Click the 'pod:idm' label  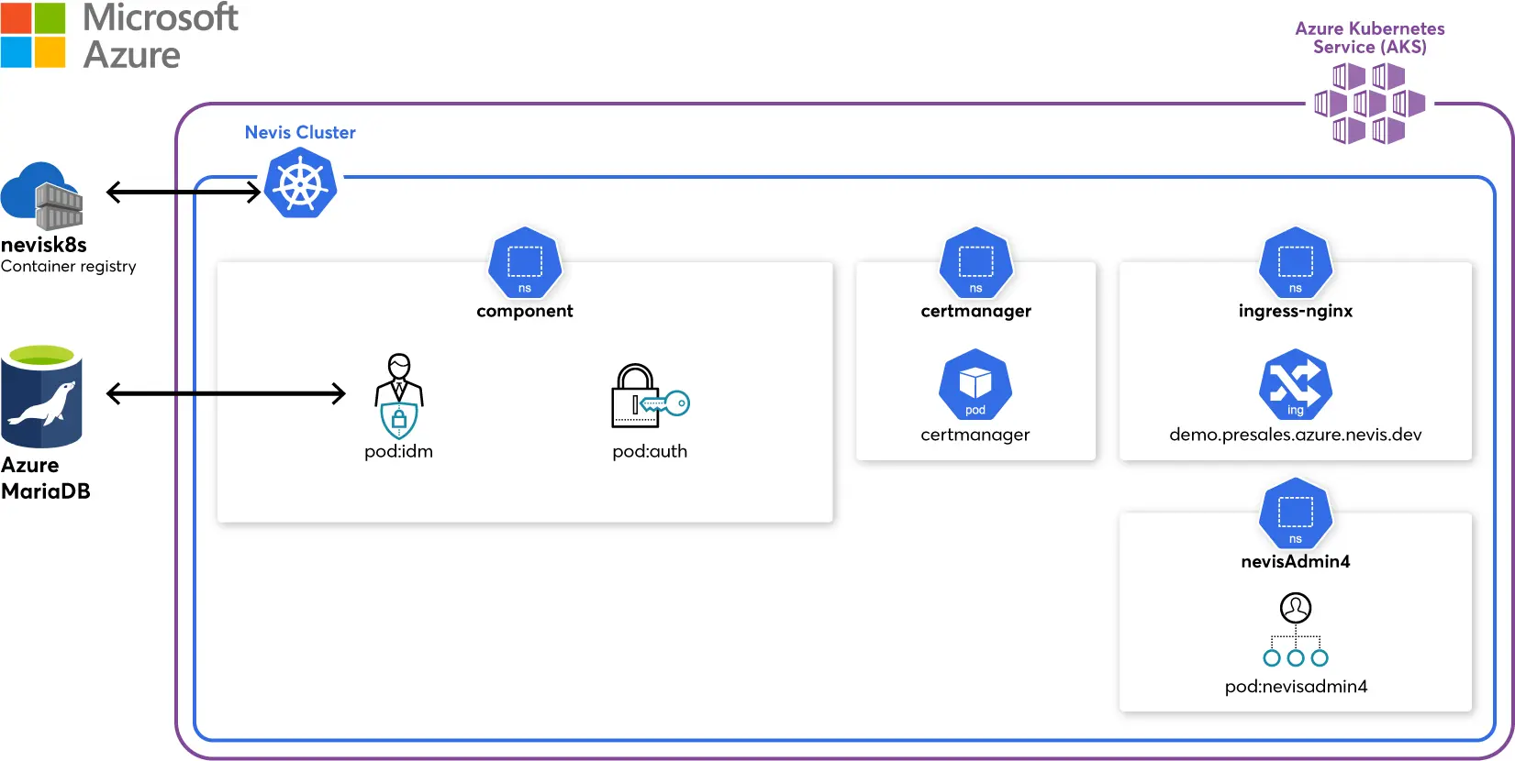[x=398, y=451]
